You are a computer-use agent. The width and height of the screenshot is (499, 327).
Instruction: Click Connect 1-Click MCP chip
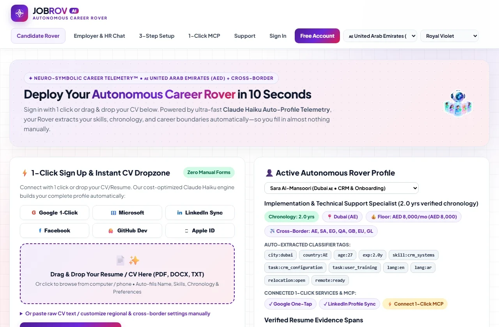415,304
